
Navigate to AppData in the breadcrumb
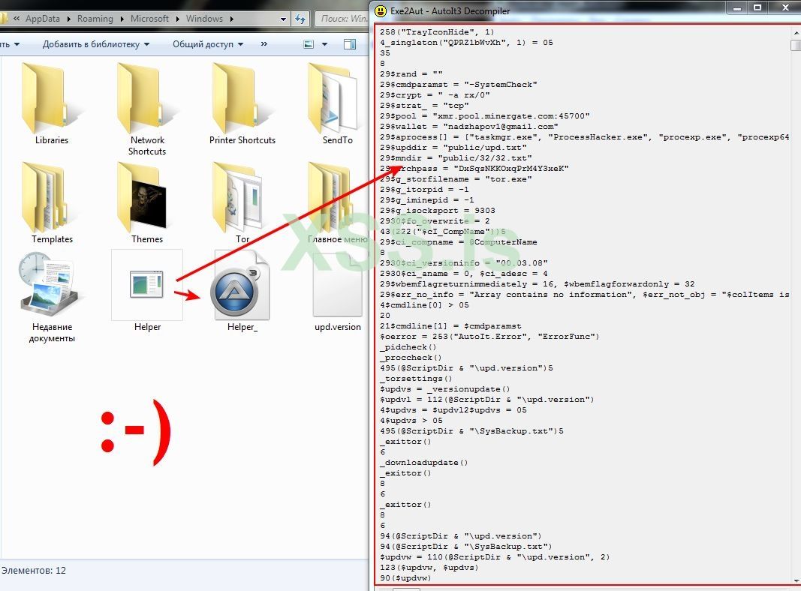42,18
